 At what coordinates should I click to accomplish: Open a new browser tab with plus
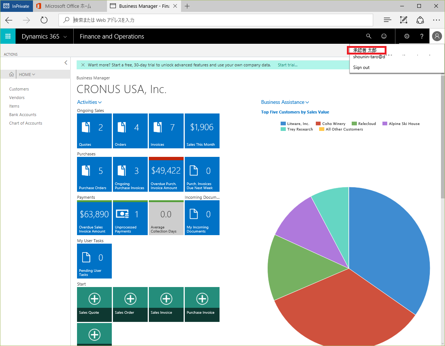[187, 6]
